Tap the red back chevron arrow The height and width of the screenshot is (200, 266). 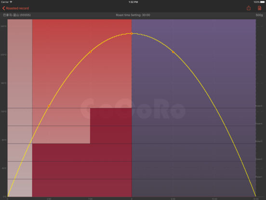point(3,8)
